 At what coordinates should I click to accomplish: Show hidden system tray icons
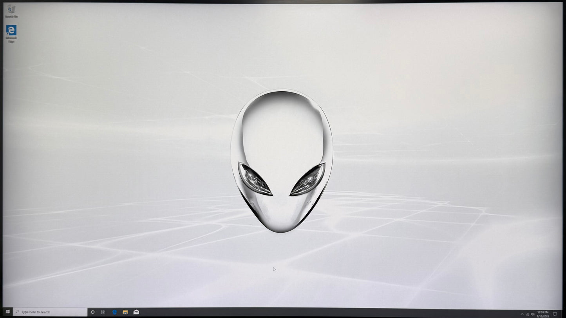click(522, 314)
